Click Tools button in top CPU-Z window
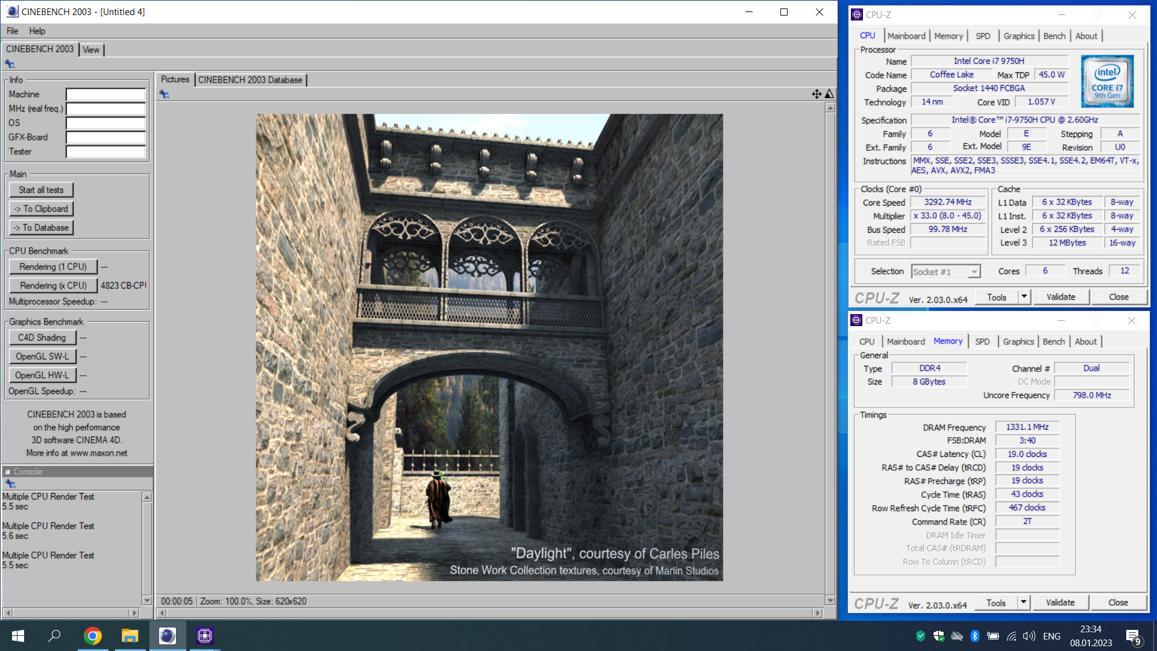 [x=997, y=297]
